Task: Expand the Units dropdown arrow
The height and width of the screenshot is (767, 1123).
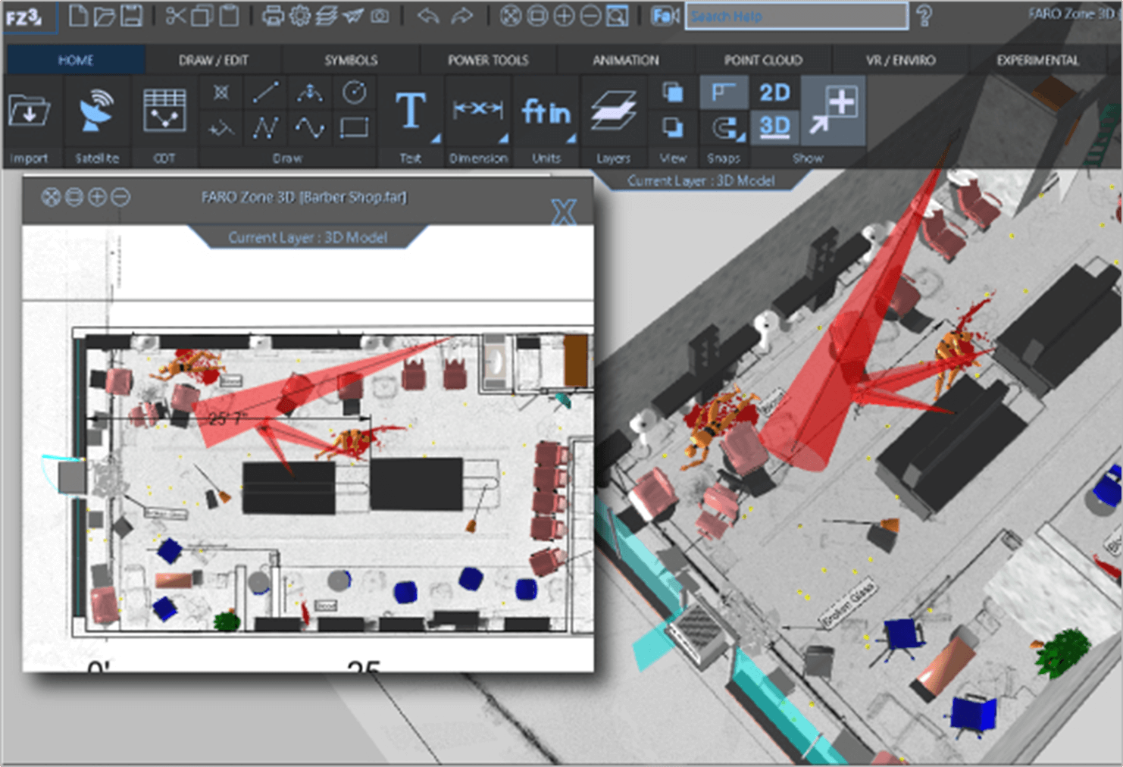Action: pyautogui.click(x=571, y=139)
